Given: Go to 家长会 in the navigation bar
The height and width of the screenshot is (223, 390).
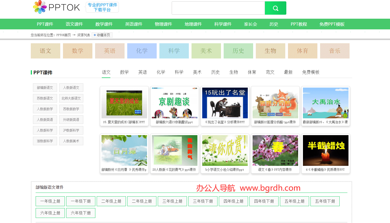Looking at the screenshot, I should click(x=250, y=24).
